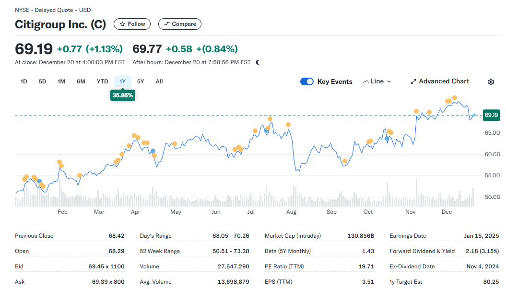Click the blue event marker in mid-October
Screen dimensions: 506x289
(387, 139)
